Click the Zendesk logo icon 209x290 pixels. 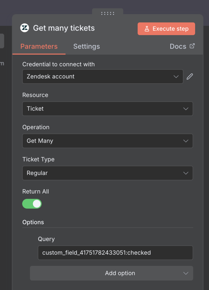click(25, 28)
